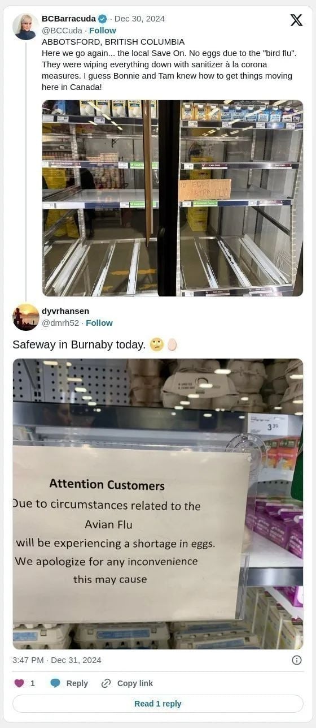Open the Dec 30, 2024 date link
This screenshot has width=316, height=728.
click(139, 19)
